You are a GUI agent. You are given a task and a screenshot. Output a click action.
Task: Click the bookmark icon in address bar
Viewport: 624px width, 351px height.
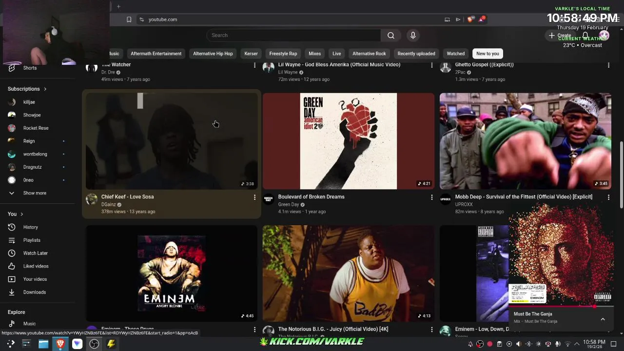129,19
